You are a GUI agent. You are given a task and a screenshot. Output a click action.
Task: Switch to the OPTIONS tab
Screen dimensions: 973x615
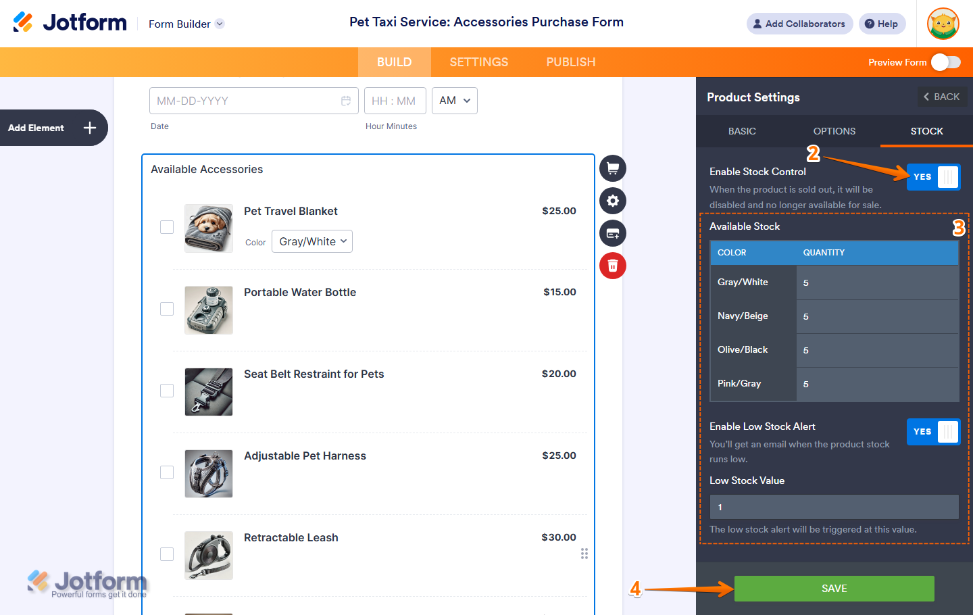point(834,131)
